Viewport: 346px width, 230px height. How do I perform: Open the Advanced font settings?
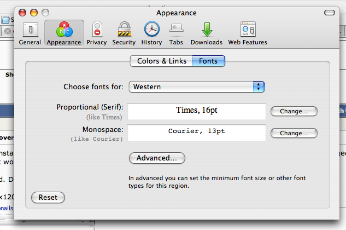pyautogui.click(x=157, y=158)
